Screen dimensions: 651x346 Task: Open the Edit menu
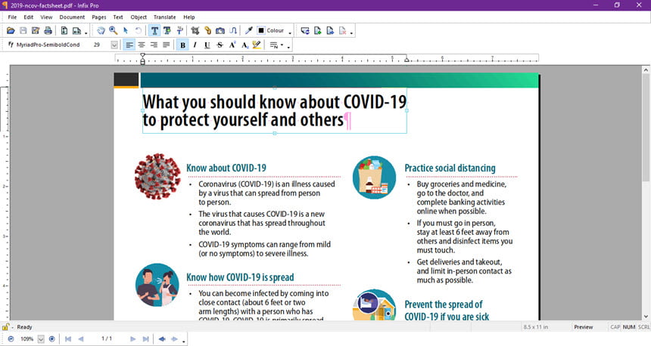[x=28, y=17]
